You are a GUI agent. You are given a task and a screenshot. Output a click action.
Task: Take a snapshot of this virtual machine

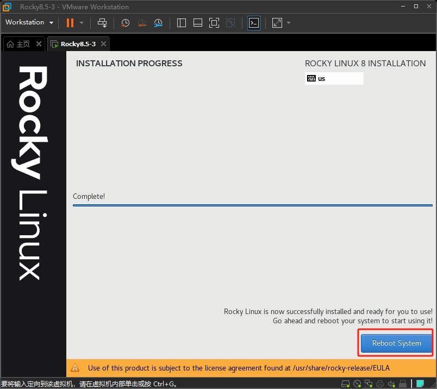click(x=125, y=23)
